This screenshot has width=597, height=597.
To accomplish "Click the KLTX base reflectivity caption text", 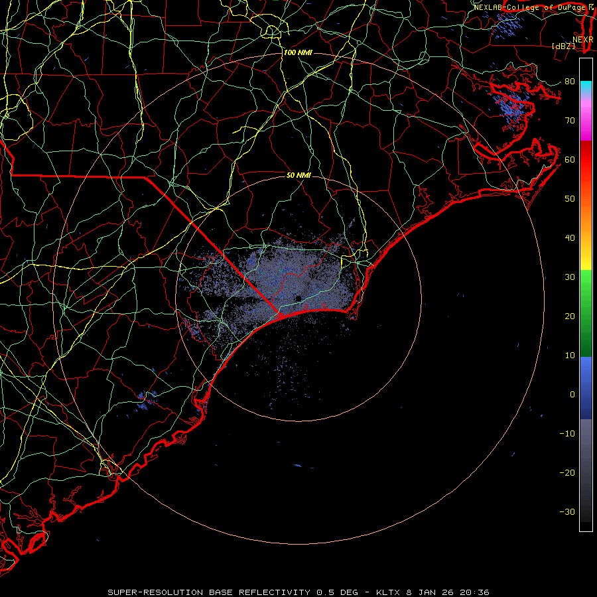I will [298, 592].
